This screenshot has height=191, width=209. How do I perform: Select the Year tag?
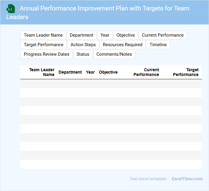[x=105, y=35]
